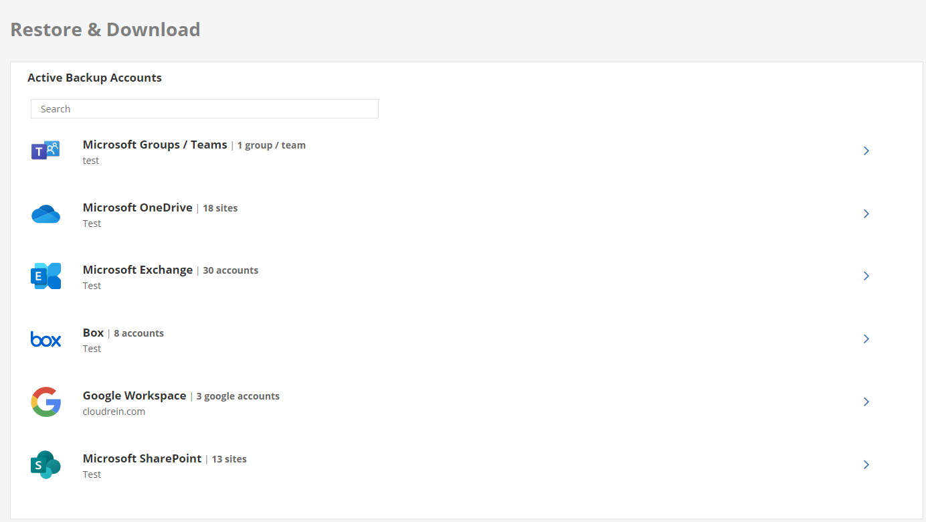This screenshot has width=926, height=522.
Task: Click the Box logo icon
Action: click(45, 339)
